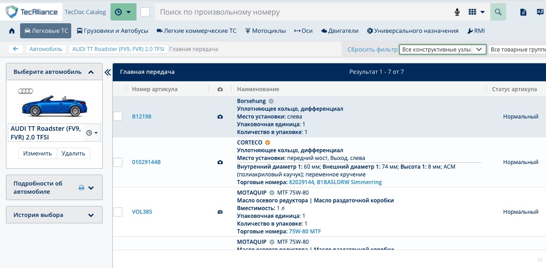Click the article number search field
The image size is (546, 268).
click(x=301, y=12)
